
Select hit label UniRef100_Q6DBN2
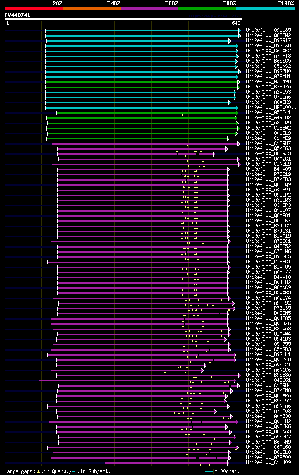coord(268,36)
